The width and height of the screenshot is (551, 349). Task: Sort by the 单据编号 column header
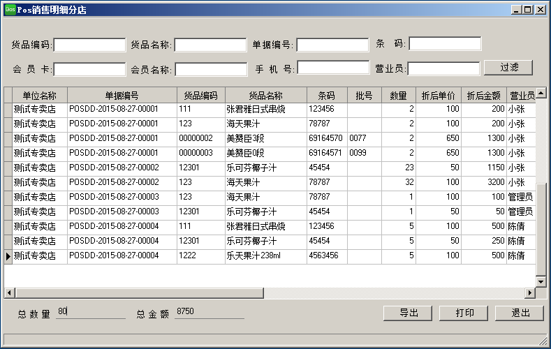(x=122, y=96)
